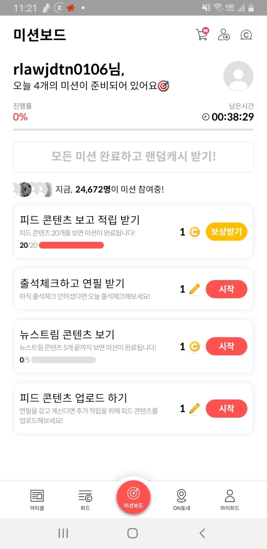Open the shopping cart icon
Image resolution: width=267 pixels, height=549 pixels.
pos(202,34)
